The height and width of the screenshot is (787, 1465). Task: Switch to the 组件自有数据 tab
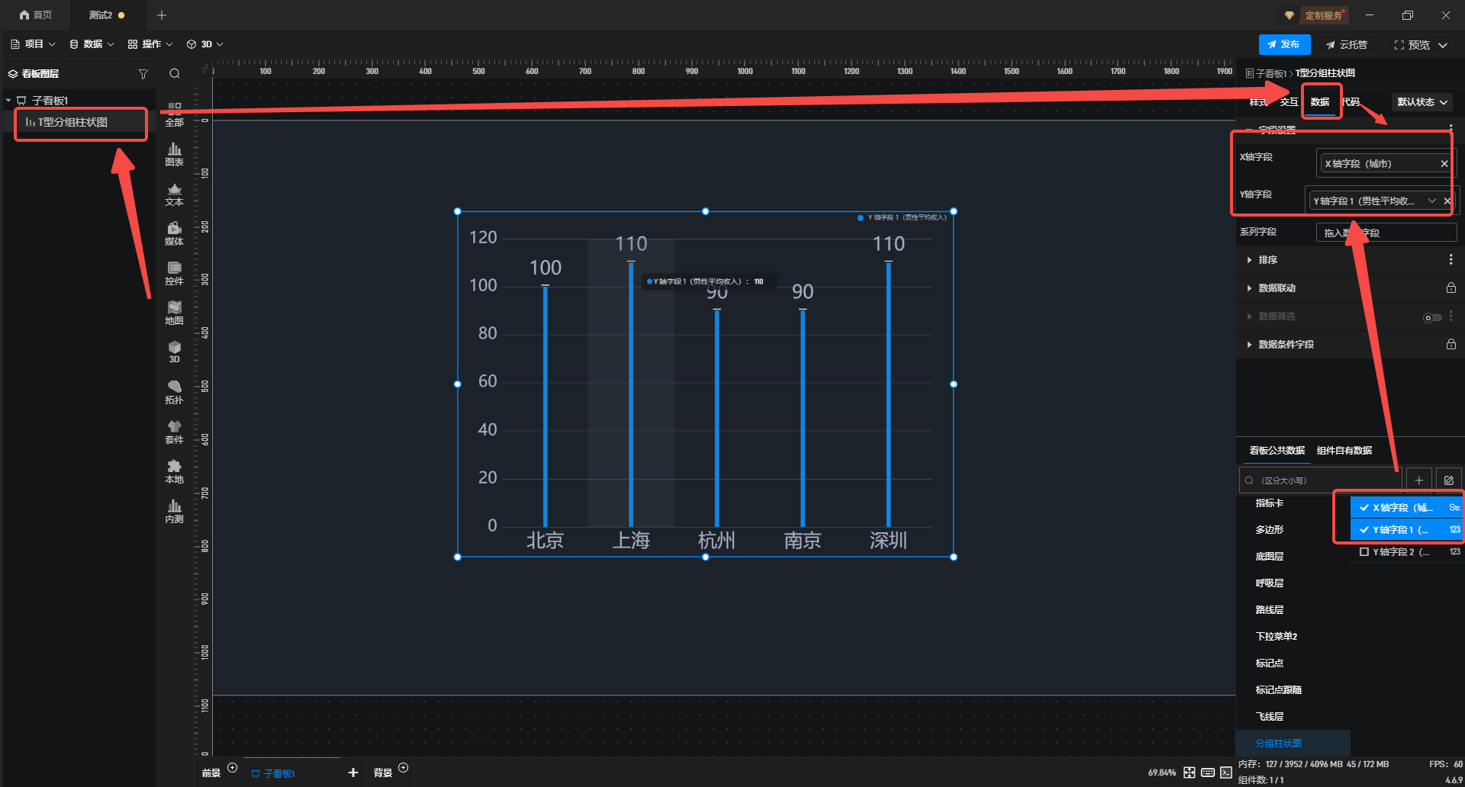pyautogui.click(x=1344, y=451)
